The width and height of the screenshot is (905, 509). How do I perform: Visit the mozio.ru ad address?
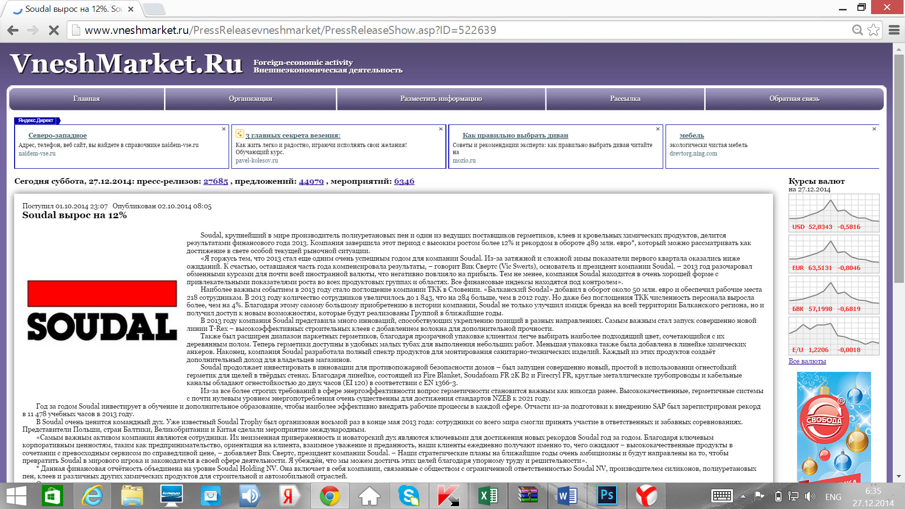coord(464,161)
